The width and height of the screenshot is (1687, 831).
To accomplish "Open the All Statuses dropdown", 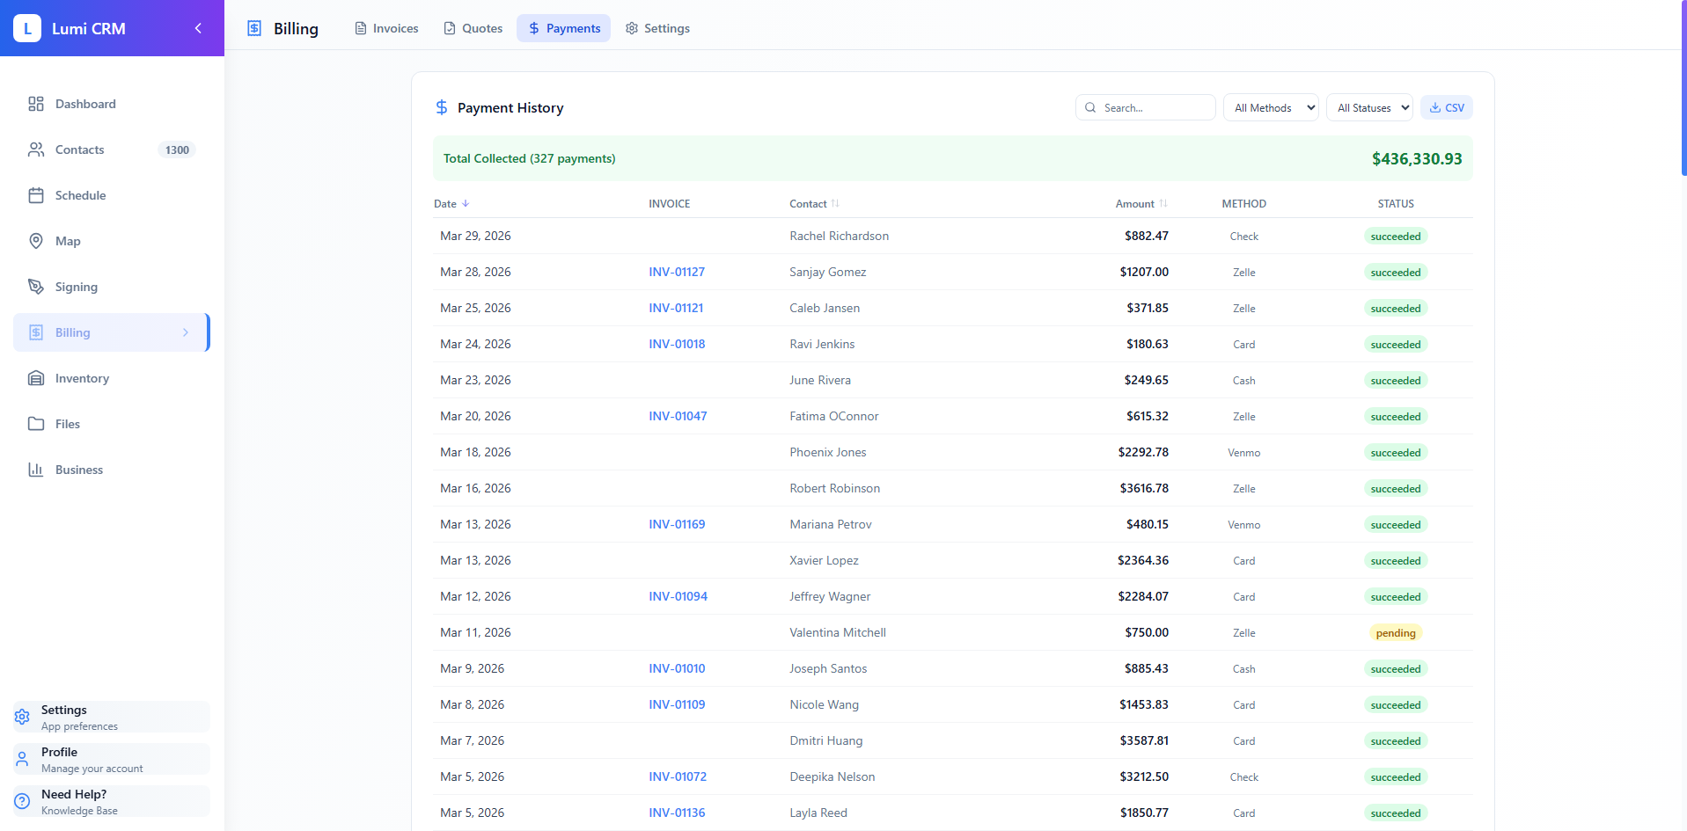I will [1369, 106].
